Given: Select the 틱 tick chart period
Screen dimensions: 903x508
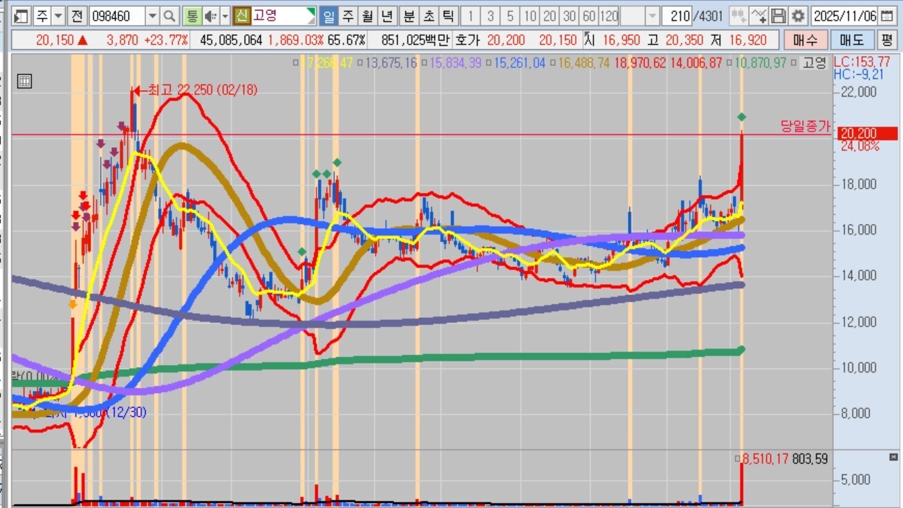Looking at the screenshot, I should pyautogui.click(x=448, y=16).
